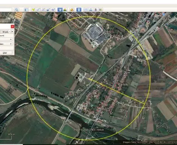Viewport: 177px width, 145px height.
Task: Select the 3D poly tab in ruler dialog
Action: point(5,32)
